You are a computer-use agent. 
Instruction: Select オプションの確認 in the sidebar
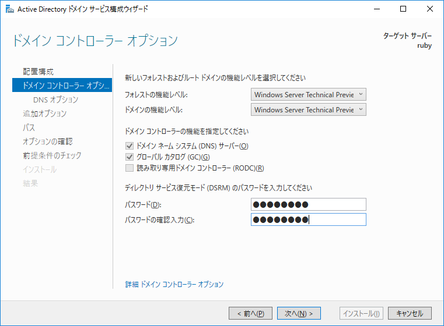(48, 141)
